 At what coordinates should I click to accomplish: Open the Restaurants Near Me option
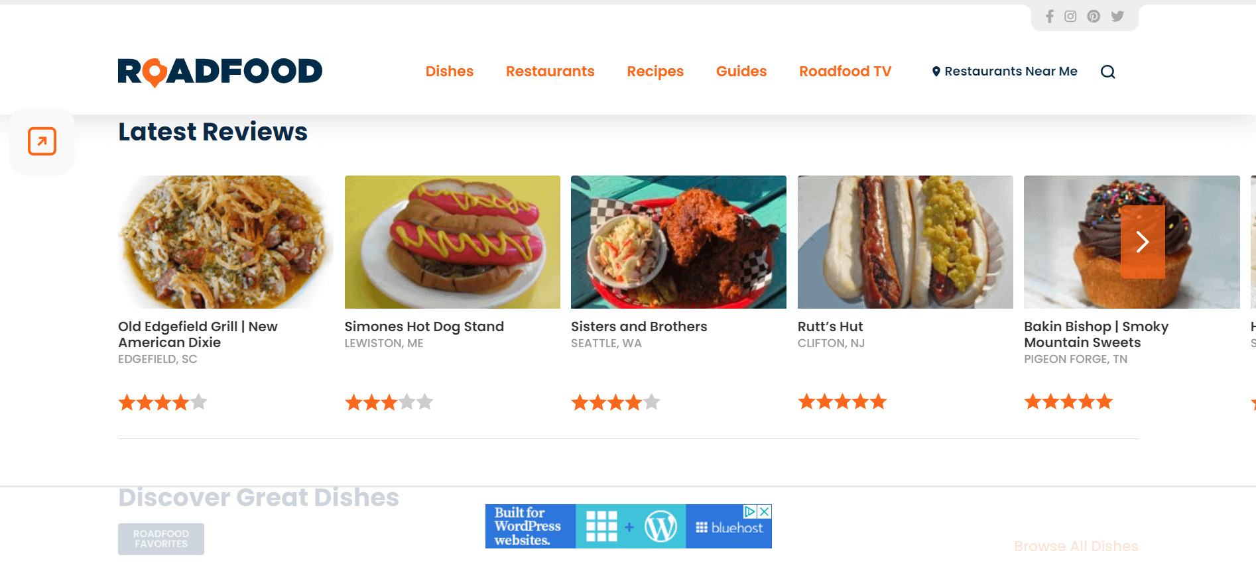[1011, 71]
